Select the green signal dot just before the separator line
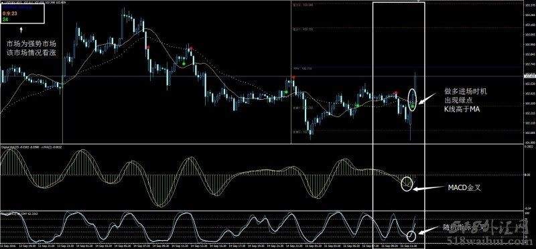This screenshot has height=249, width=536. [x=286, y=92]
